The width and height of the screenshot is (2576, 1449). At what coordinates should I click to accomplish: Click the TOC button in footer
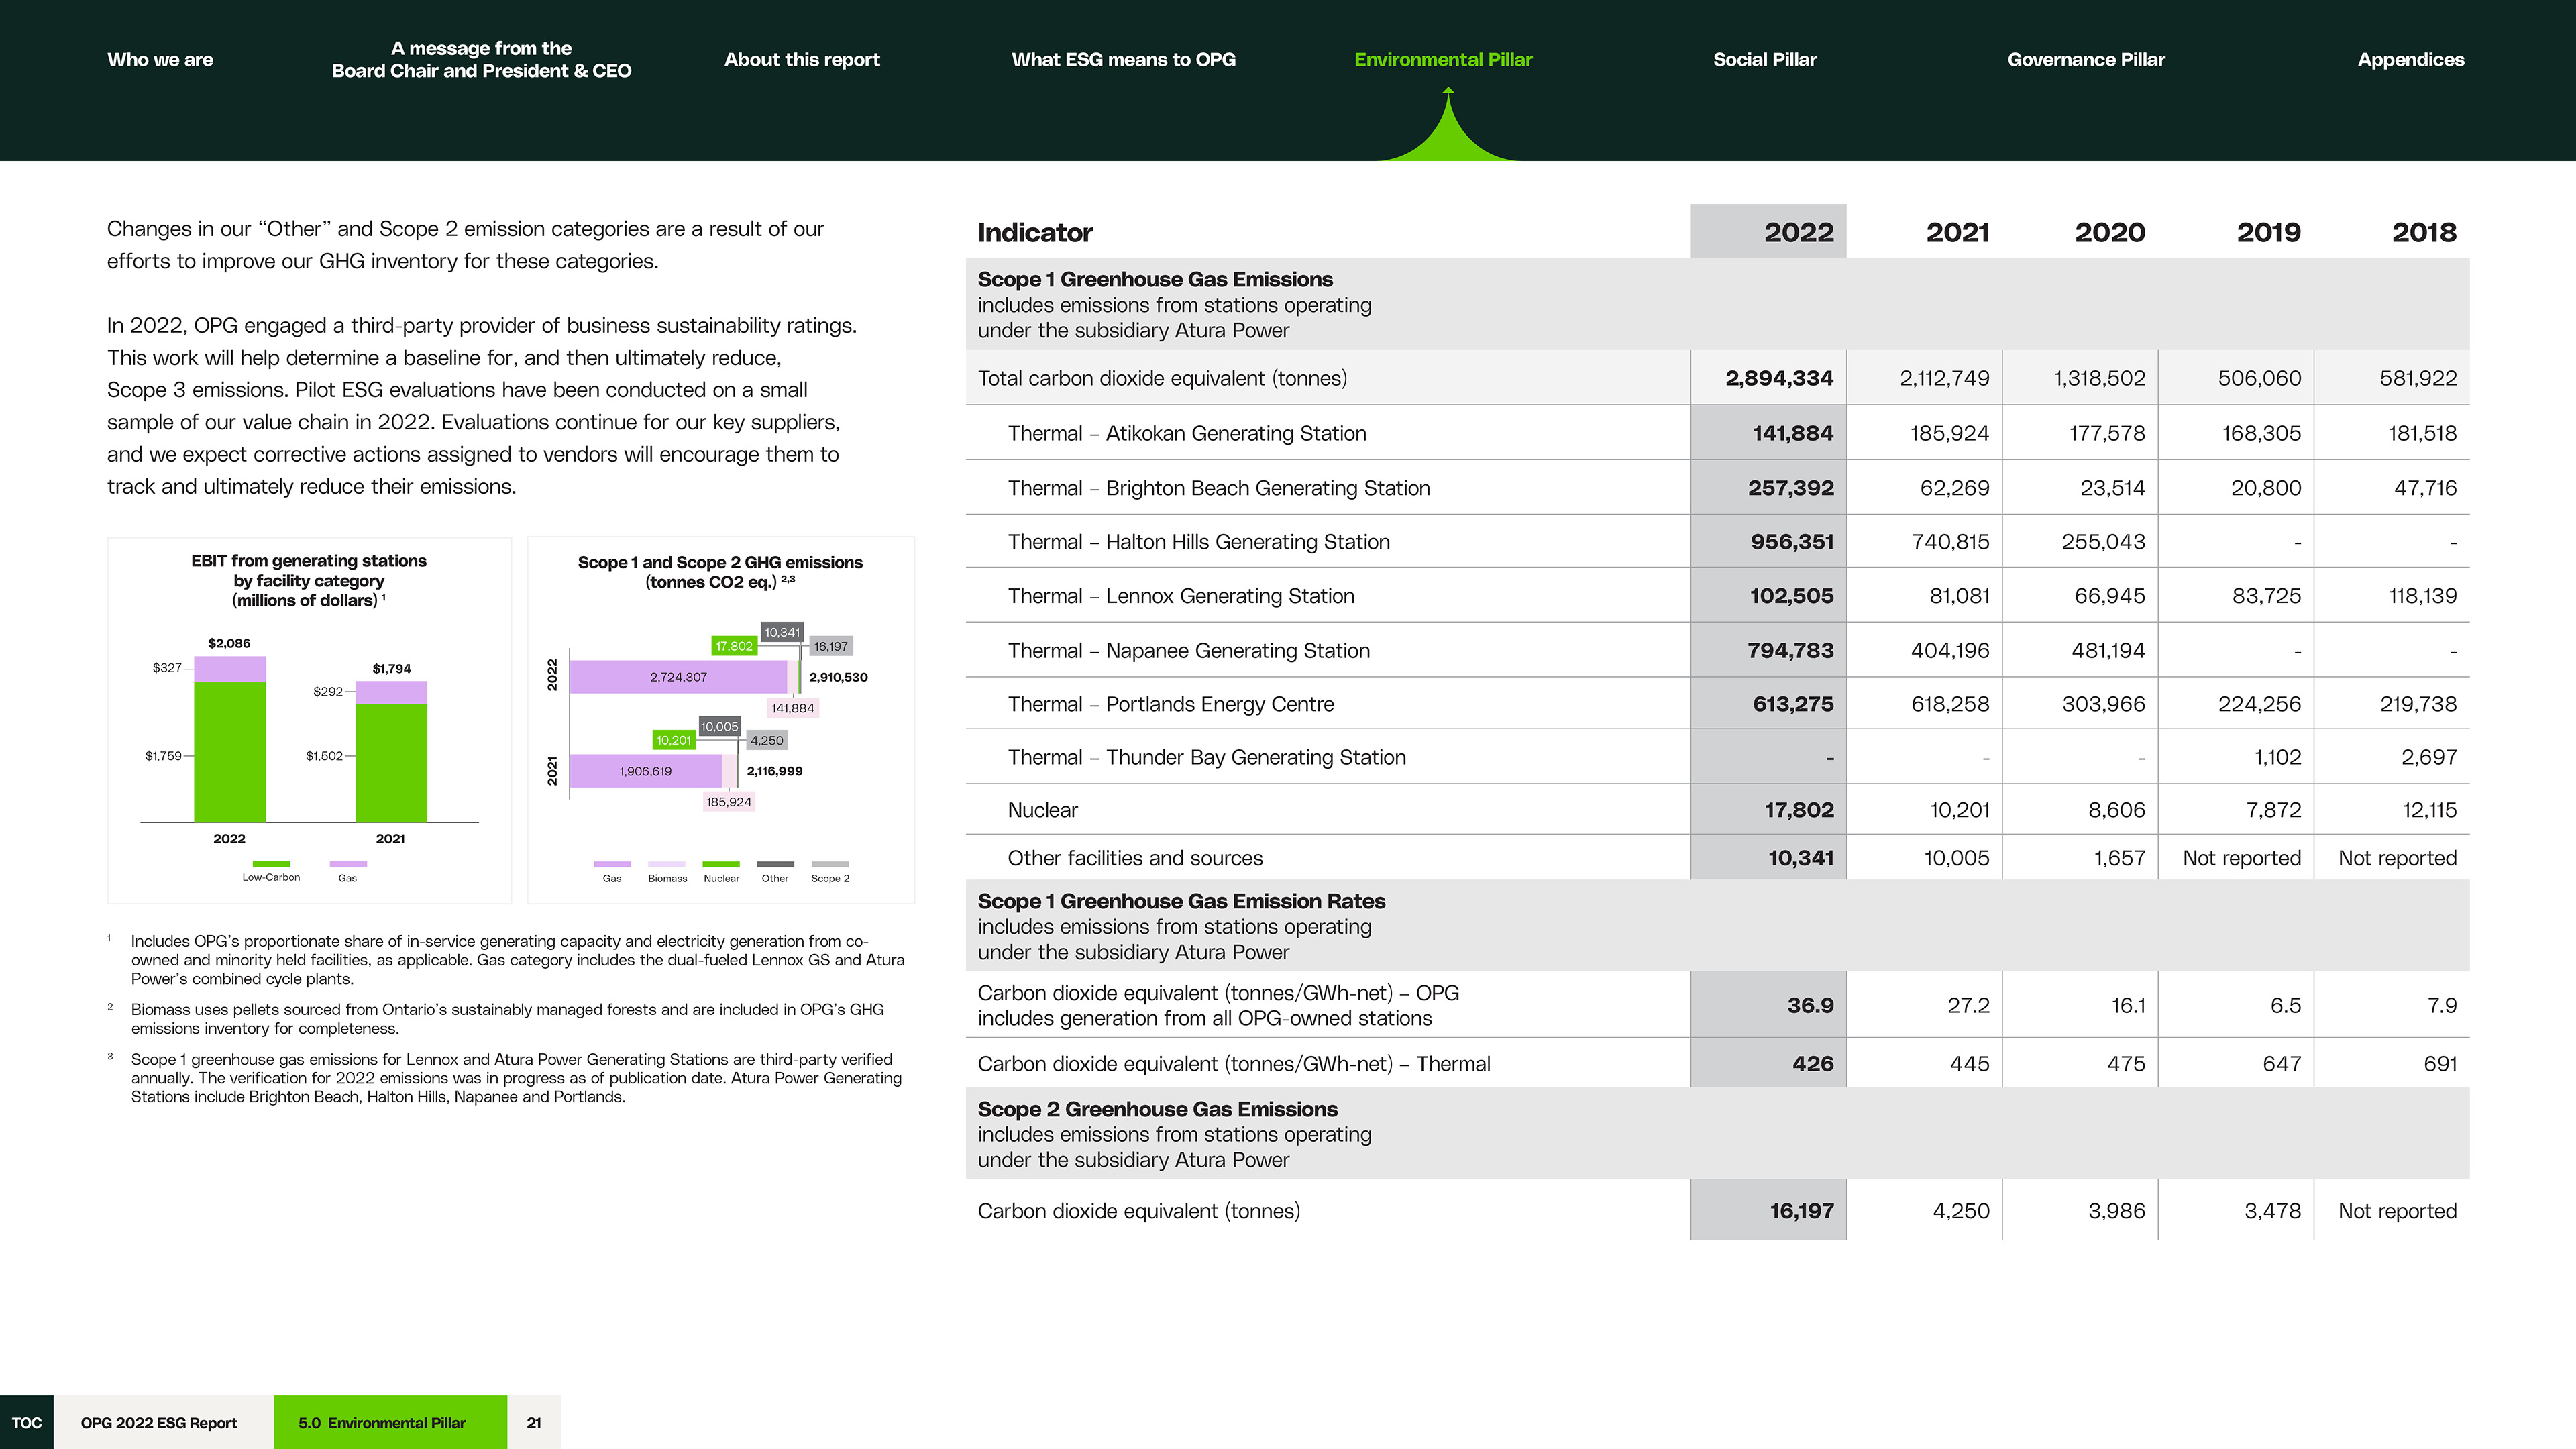tap(27, 1422)
